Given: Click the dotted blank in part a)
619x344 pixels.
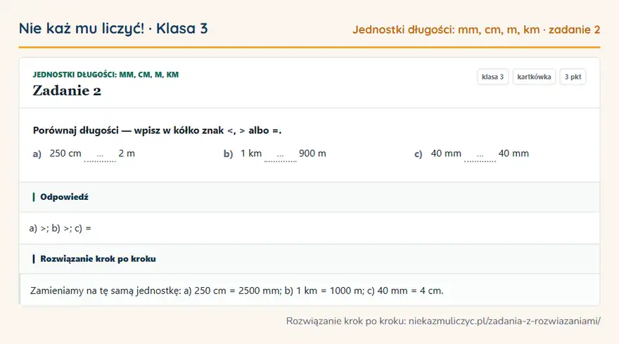Looking at the screenshot, I should [101, 155].
